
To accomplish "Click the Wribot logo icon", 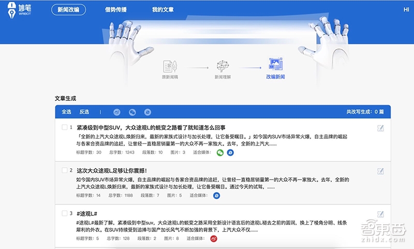I will pos(11,10).
